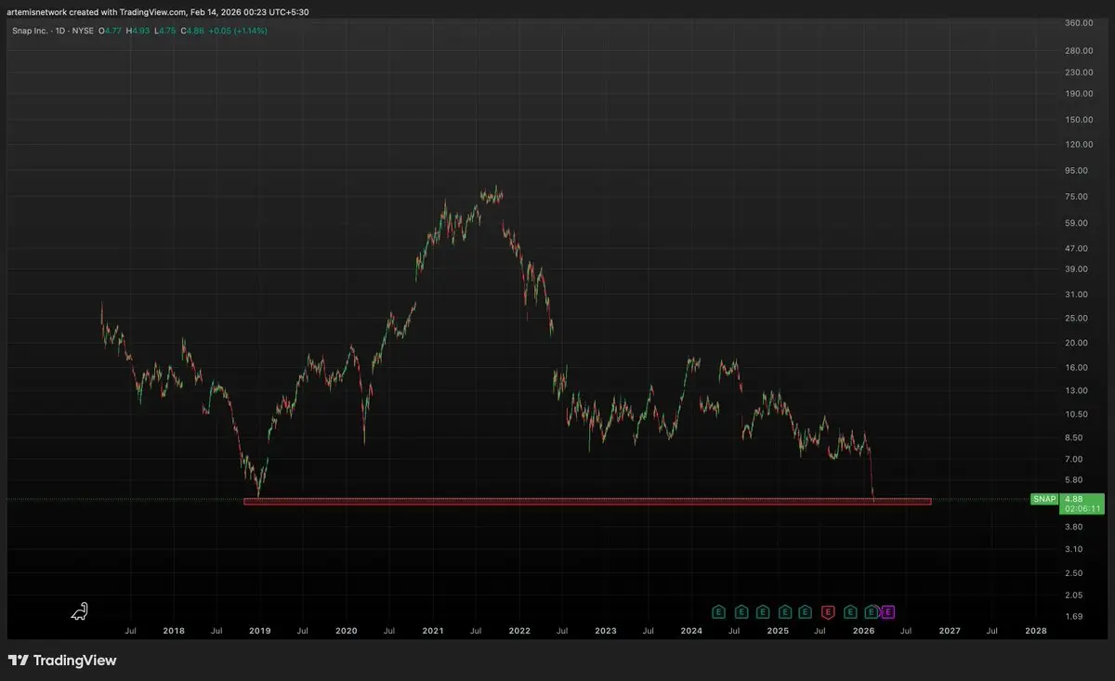The width and height of the screenshot is (1115, 681).
Task: Click the high value 4.93 in the legend
Action: 142,31
